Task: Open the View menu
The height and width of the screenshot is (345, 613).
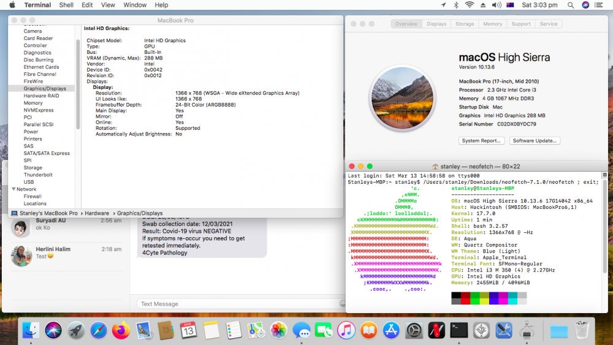Action: tap(108, 5)
